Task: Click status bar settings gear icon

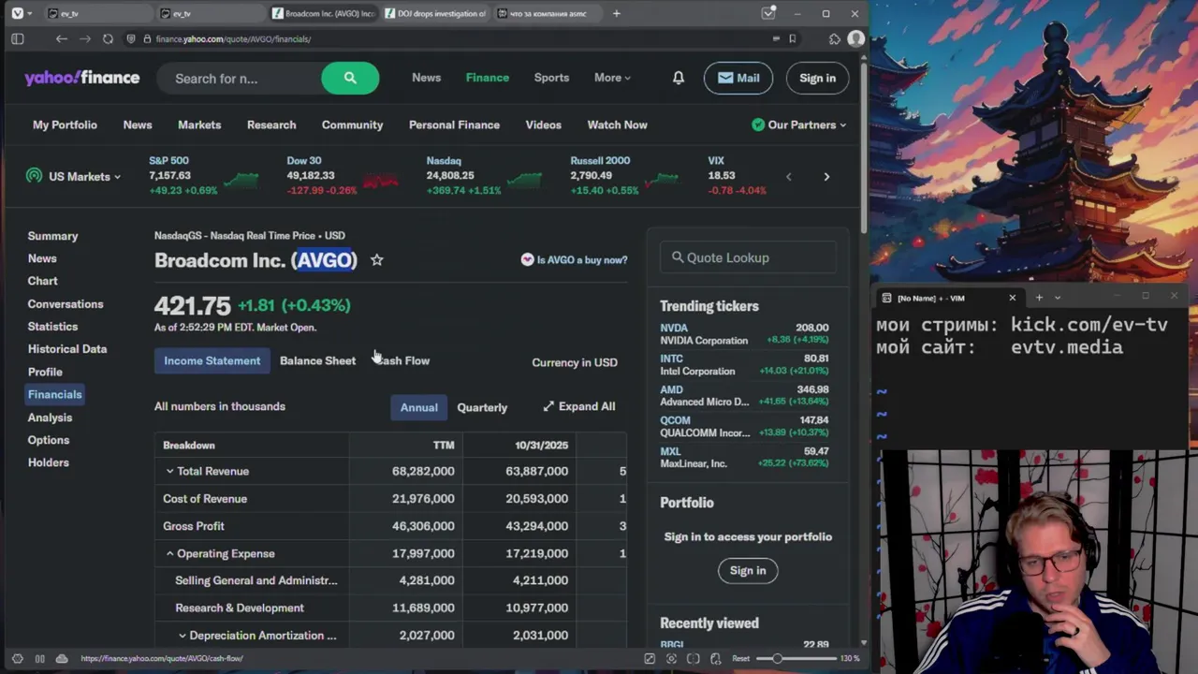Action: 17,658
